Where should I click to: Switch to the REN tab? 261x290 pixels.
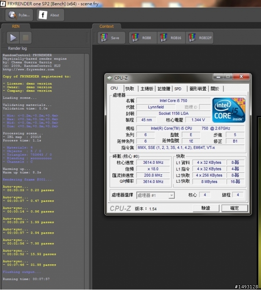(15, 26)
